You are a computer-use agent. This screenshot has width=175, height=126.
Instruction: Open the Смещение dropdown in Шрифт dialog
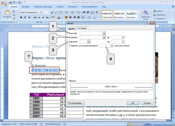coord(89,42)
